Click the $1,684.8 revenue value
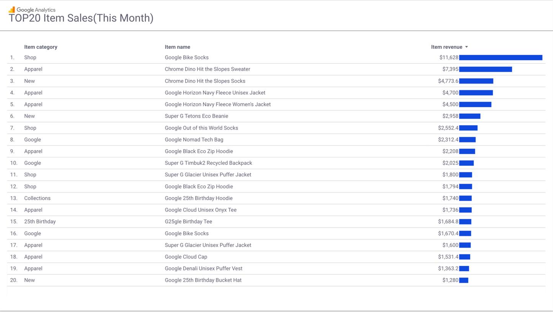 (x=448, y=221)
